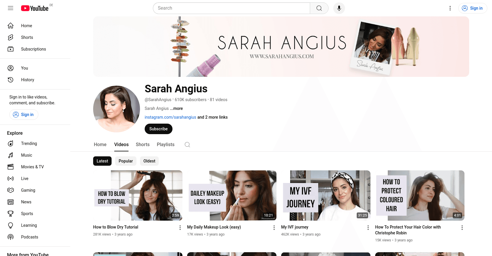The height and width of the screenshot is (256, 492).
Task: Subscribe to Sarah Angius channel
Action: tap(158, 129)
